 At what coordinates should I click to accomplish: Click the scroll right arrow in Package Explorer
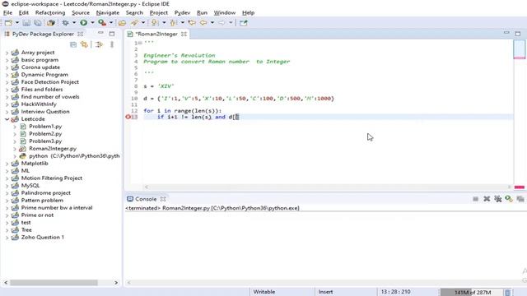[116, 283]
